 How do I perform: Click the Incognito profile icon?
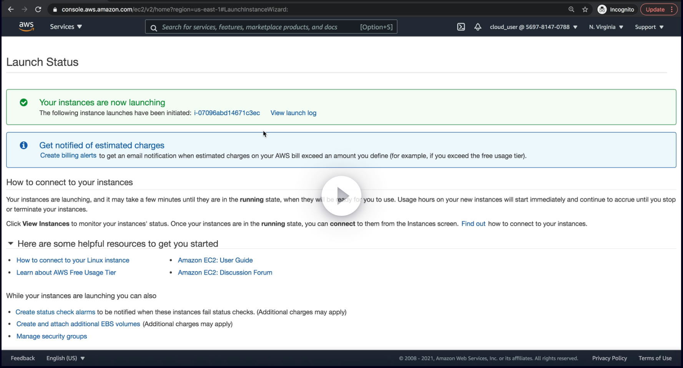[x=602, y=9]
